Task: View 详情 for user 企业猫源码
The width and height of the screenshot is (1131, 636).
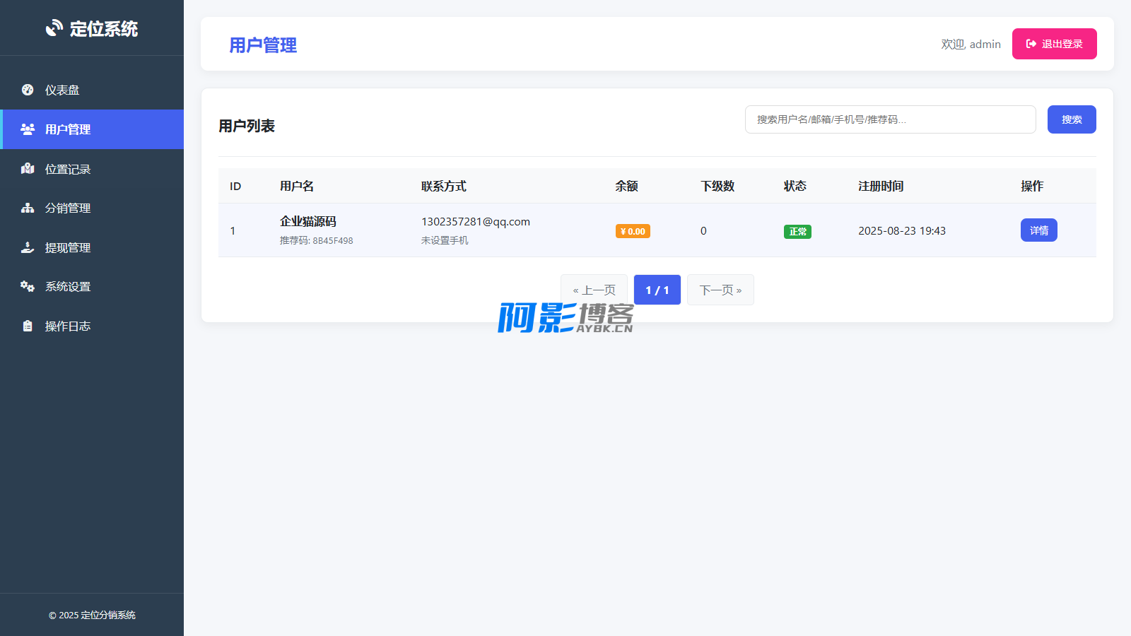Action: coord(1038,230)
